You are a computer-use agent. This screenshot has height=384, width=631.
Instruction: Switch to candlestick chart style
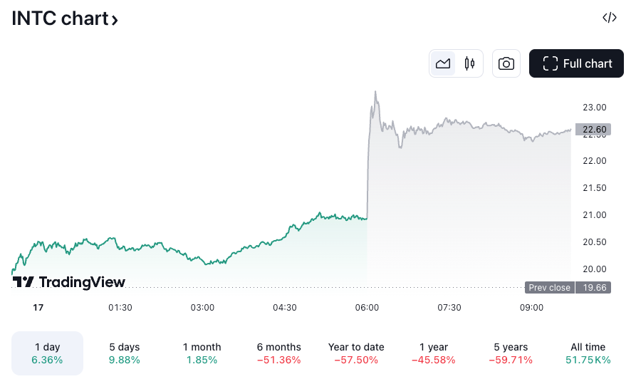pos(469,63)
